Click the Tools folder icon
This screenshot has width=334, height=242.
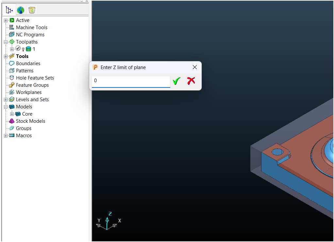click(12, 56)
